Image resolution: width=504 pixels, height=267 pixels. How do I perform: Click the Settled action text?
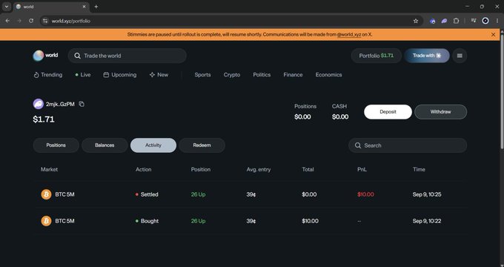150,194
